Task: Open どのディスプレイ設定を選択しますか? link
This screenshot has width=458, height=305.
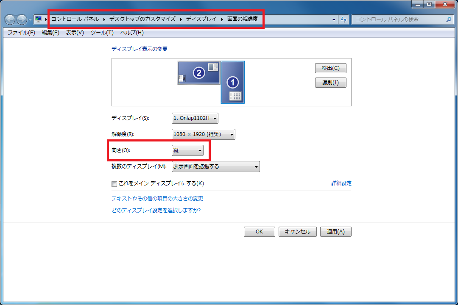Action: 156,210
